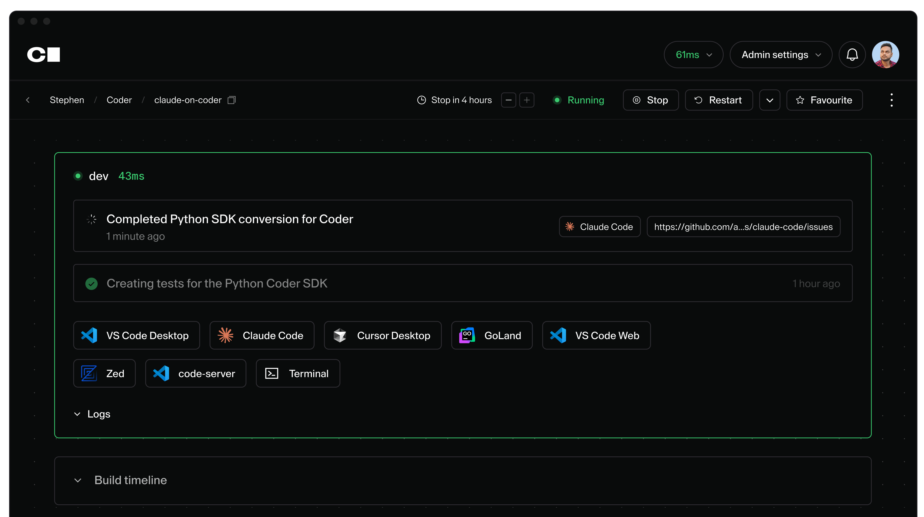
Task: Open the notifications bell
Action: click(852, 55)
